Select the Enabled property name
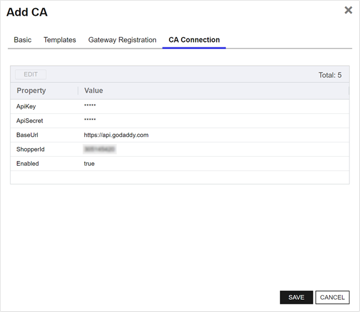Viewport: 360px width, 312px height. click(27, 164)
